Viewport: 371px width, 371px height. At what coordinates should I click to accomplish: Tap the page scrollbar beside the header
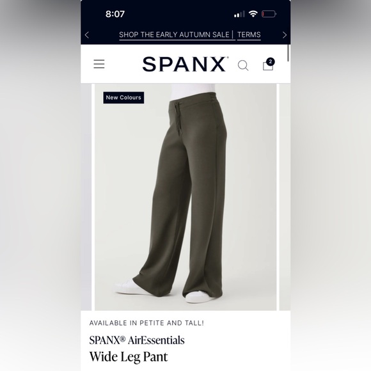tap(288, 53)
